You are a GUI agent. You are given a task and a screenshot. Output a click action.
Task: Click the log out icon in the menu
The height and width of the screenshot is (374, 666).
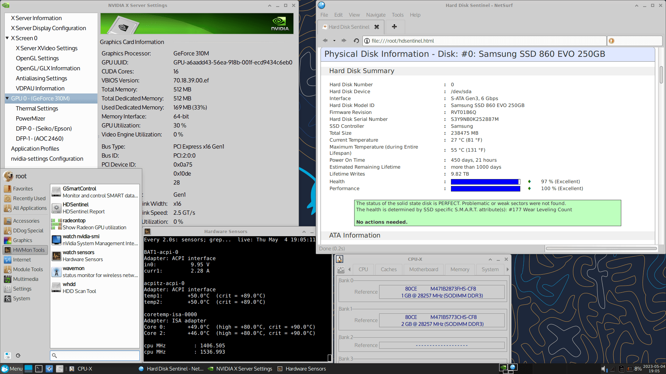18,355
